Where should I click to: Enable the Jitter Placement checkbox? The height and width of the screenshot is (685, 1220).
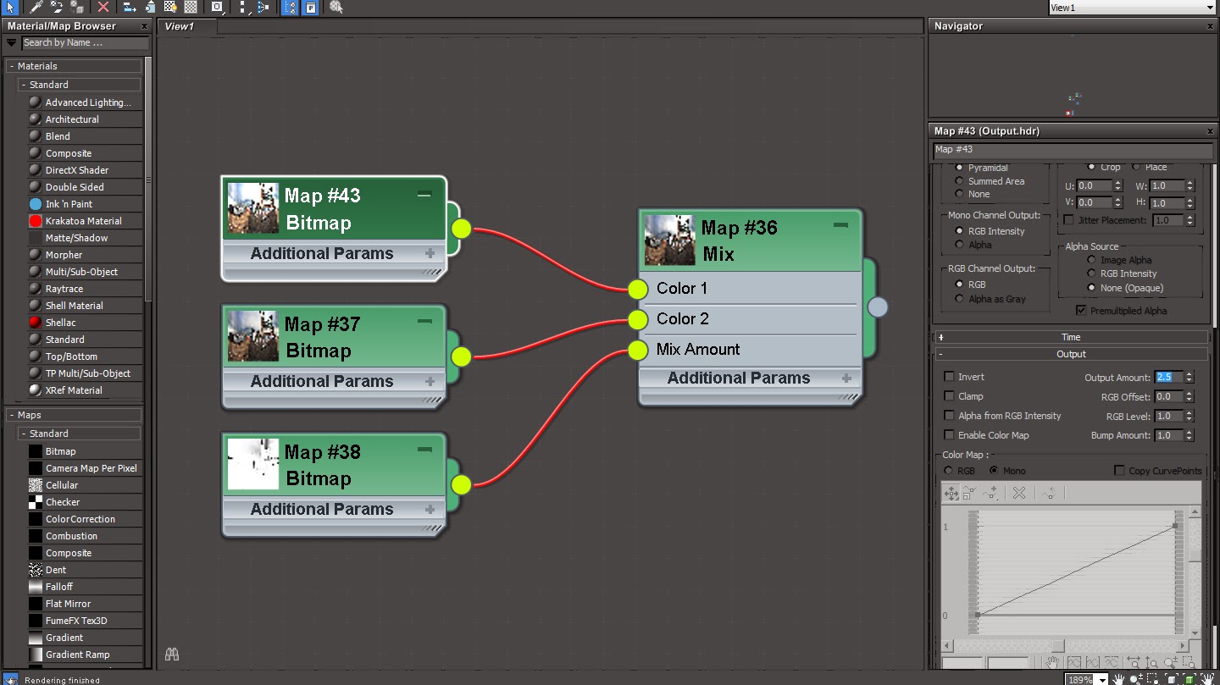1069,220
